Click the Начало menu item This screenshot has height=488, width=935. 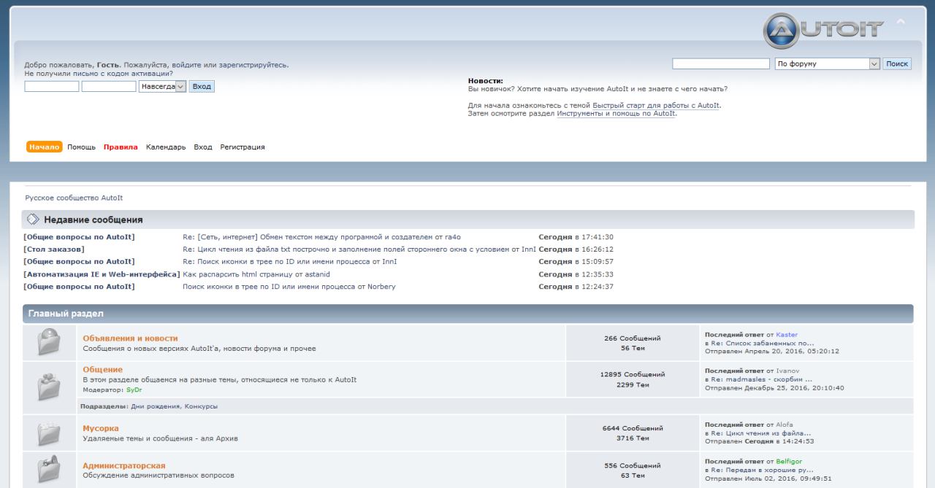[x=45, y=147]
